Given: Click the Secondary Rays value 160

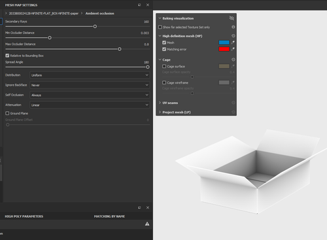Looking at the screenshot, I should point(146,22).
